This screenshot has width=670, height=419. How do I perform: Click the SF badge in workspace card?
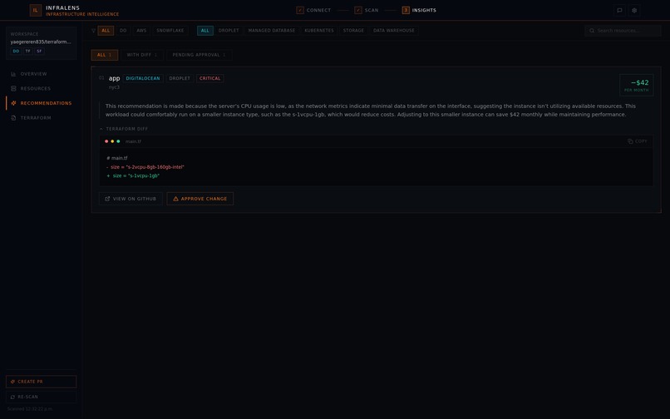click(x=39, y=51)
